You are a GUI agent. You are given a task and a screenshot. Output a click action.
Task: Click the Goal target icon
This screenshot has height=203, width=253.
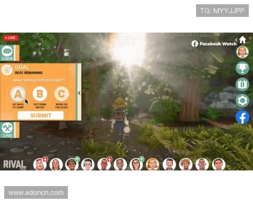[7, 70]
